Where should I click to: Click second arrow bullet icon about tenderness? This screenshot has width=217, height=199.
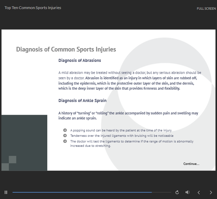[65, 135]
